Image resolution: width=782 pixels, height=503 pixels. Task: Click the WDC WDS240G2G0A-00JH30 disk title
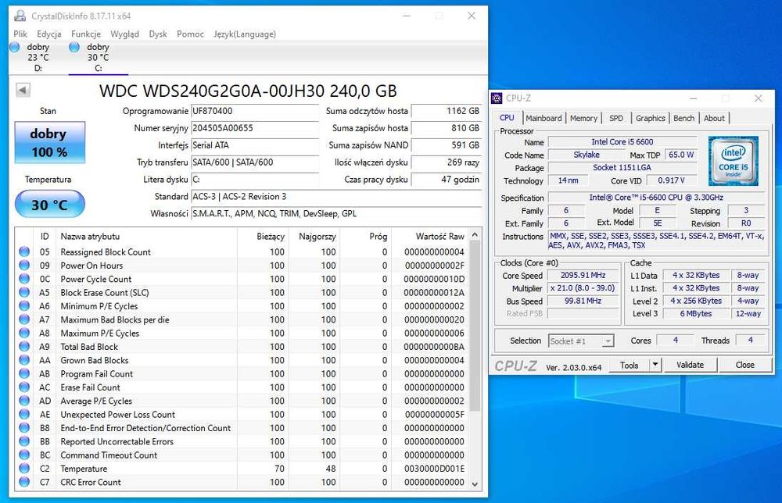248,91
